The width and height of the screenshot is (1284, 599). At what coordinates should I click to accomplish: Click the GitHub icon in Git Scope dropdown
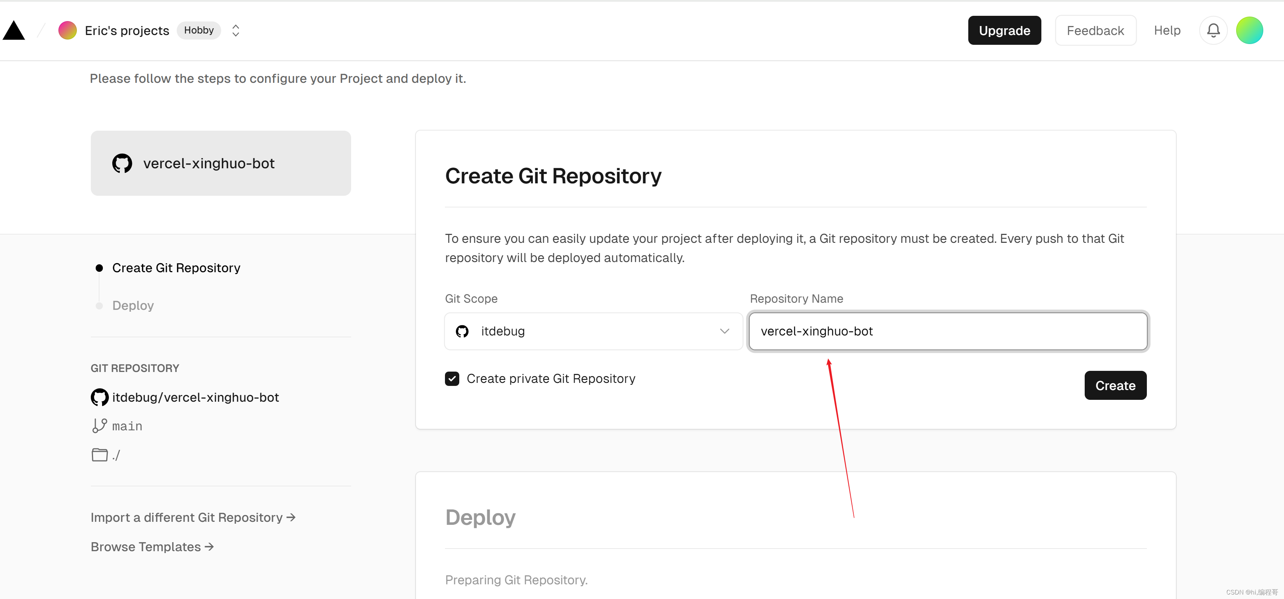pos(462,331)
